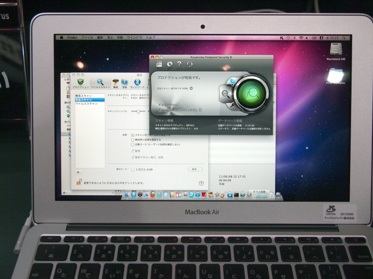
Task: Click the round help button in settings window
Action: pyautogui.click(x=201, y=183)
